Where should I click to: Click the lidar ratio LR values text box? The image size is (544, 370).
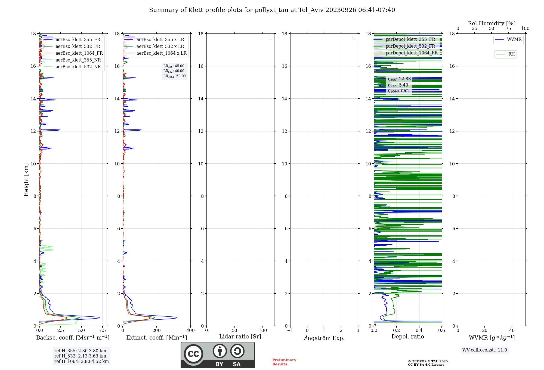174,71
